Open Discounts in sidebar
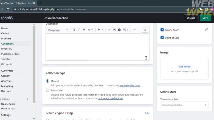The width and height of the screenshot is (214, 120). click(x=7, y=91)
